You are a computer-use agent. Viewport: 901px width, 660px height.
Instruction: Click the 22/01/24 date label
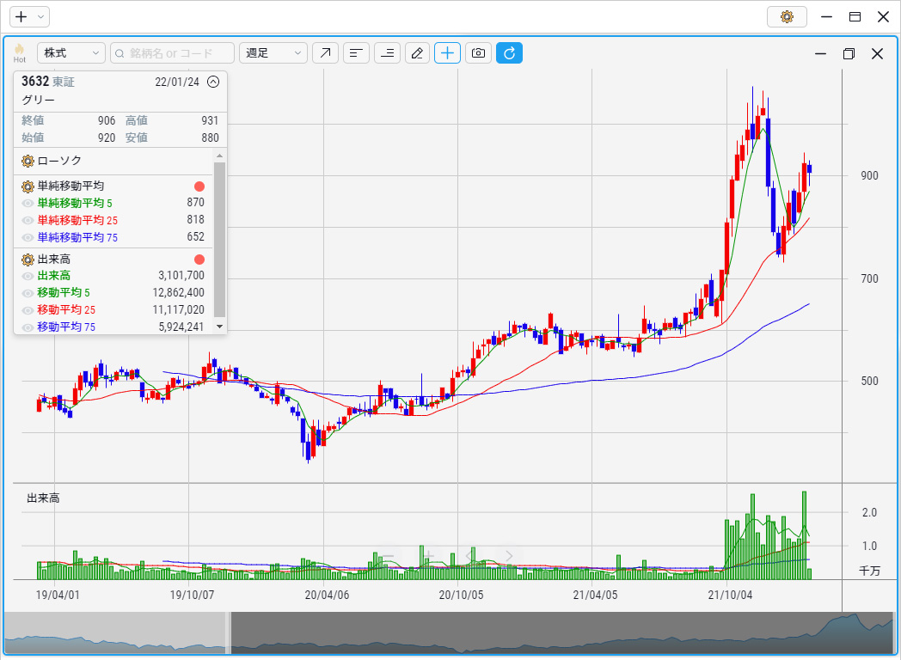(177, 82)
